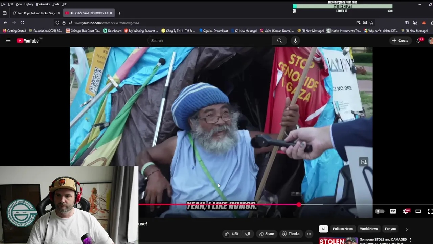Switch to Lord Pope Fat and Broke tab
433x244 pixels.
[x=36, y=13]
